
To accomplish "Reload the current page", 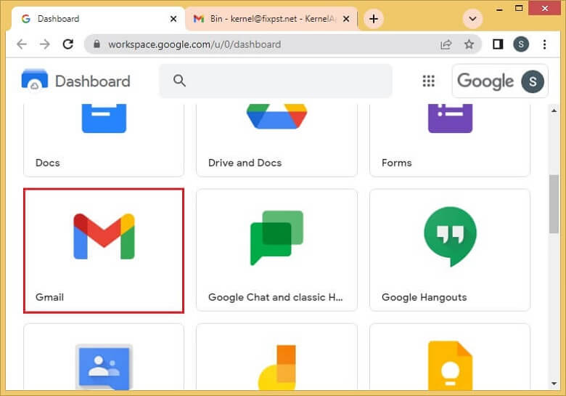I will (68, 44).
